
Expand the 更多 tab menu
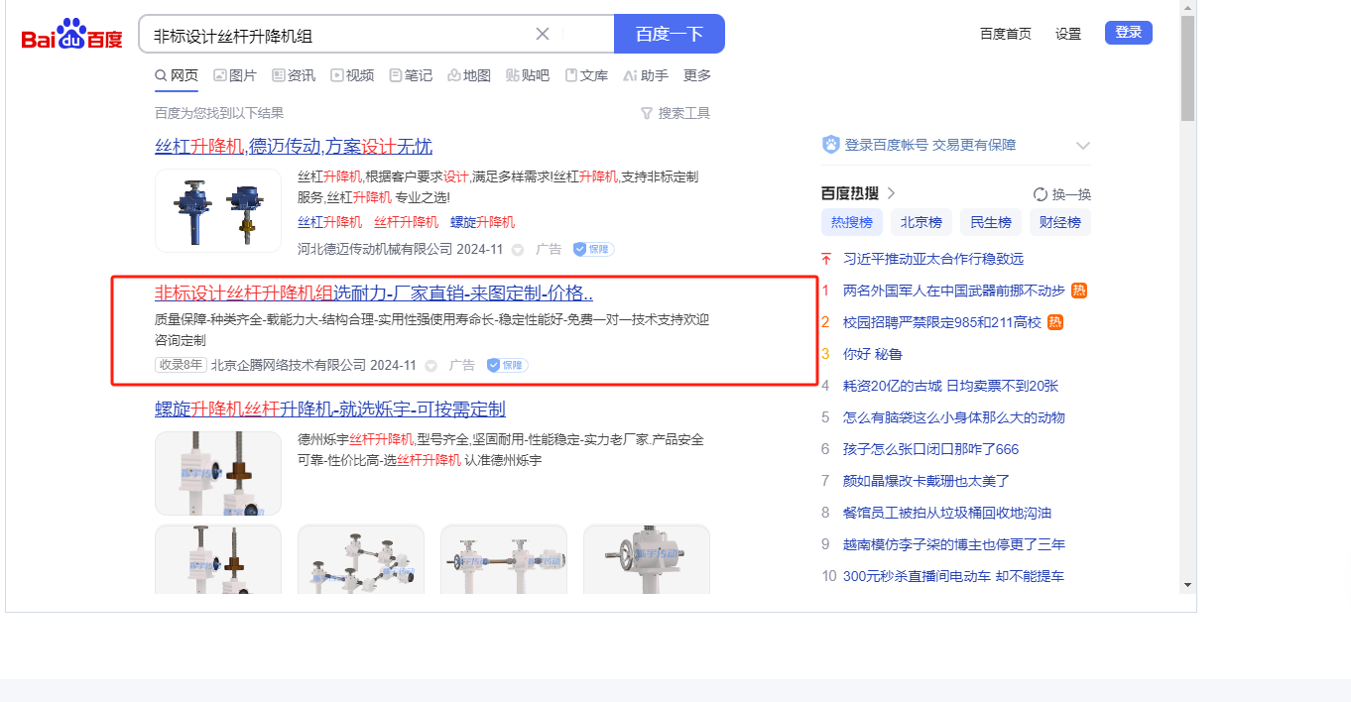[x=697, y=75]
